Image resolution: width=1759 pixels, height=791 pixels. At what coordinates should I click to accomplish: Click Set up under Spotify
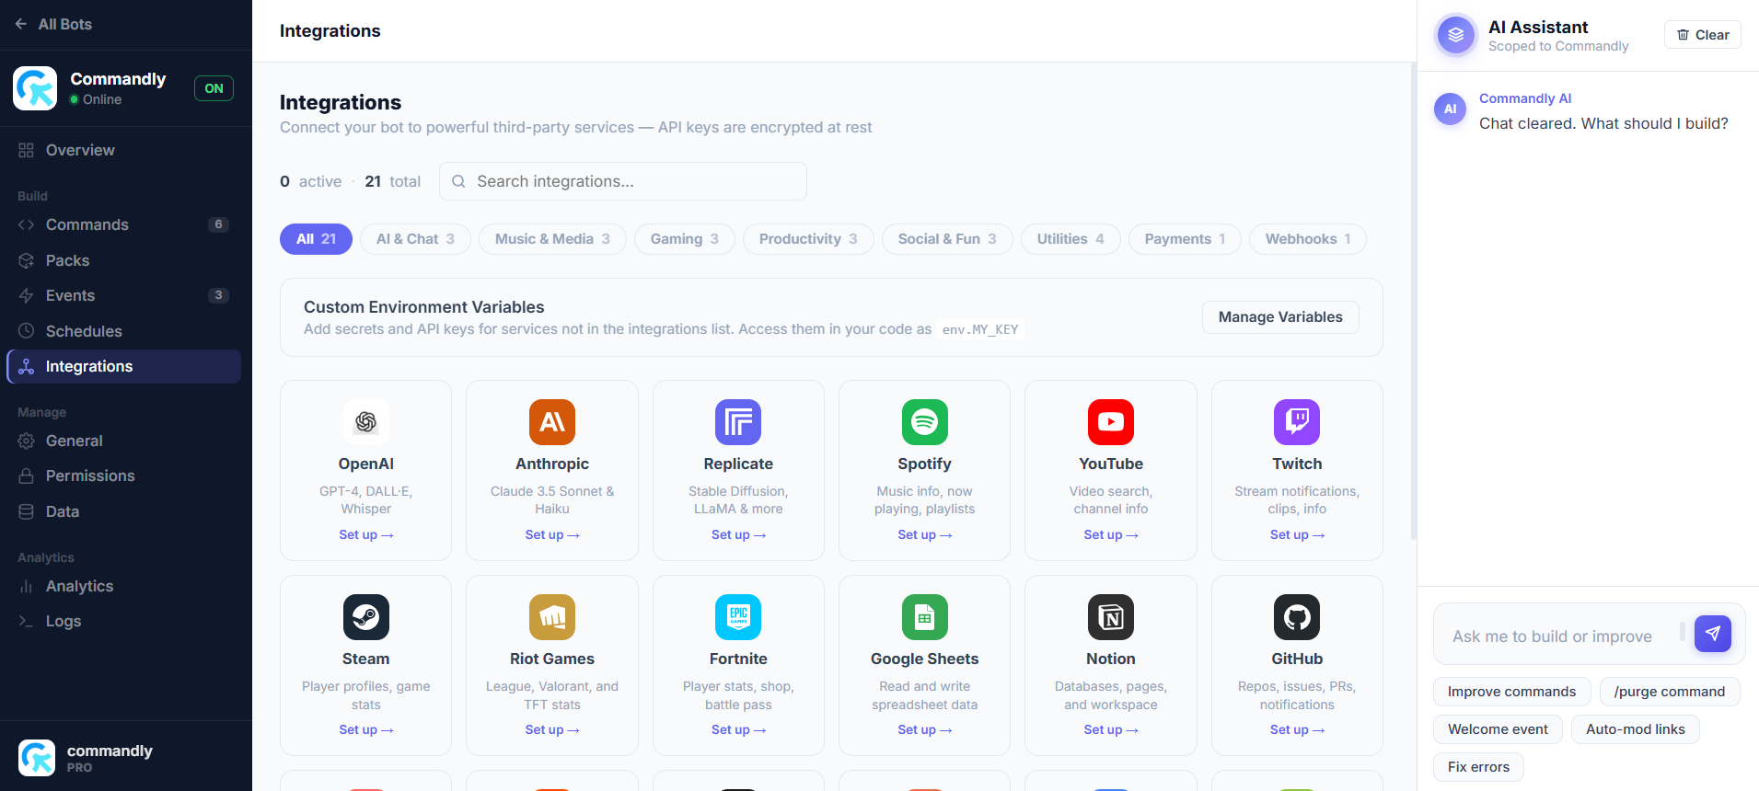tap(925, 534)
